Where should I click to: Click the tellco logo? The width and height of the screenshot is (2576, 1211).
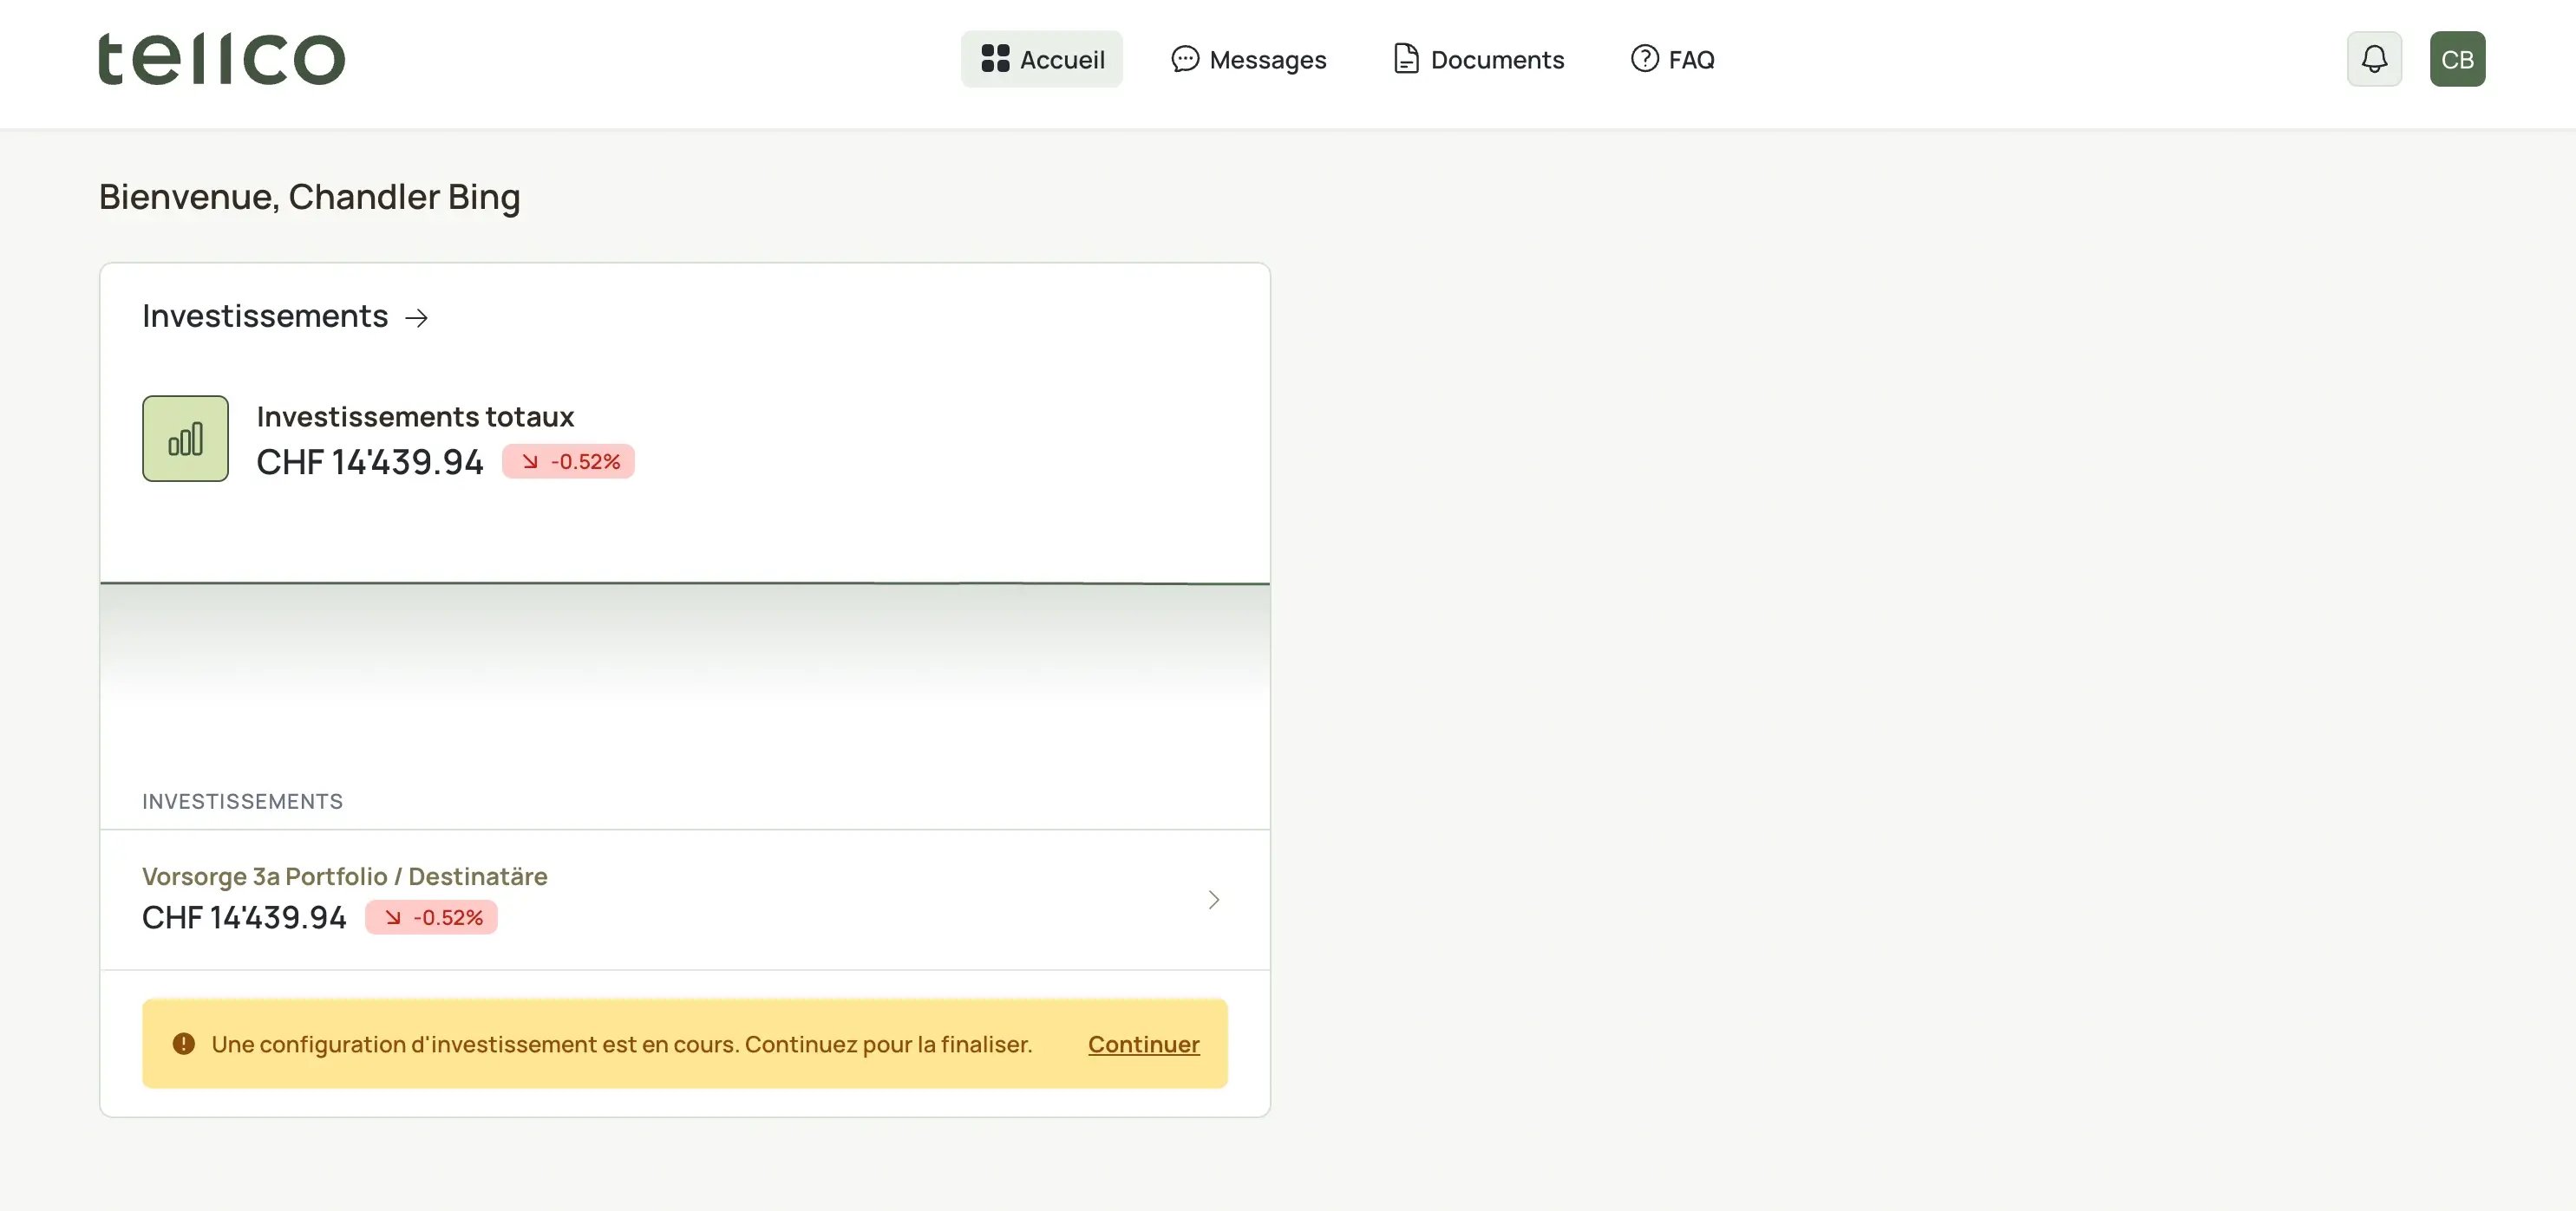221,59
